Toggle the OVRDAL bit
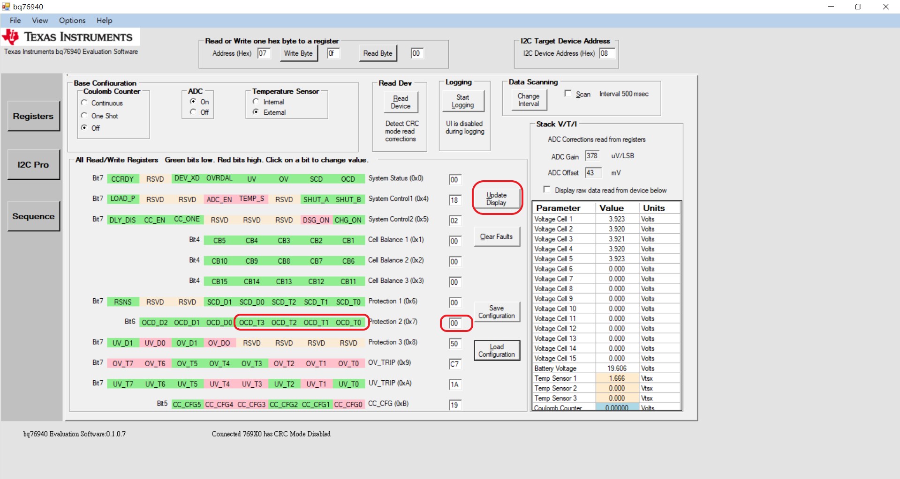 tap(219, 178)
